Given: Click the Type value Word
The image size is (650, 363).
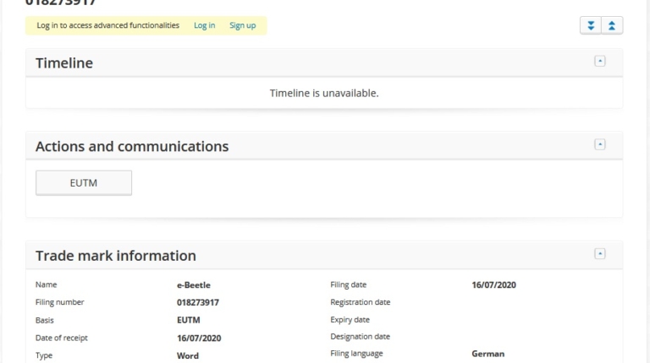Looking at the screenshot, I should point(187,356).
